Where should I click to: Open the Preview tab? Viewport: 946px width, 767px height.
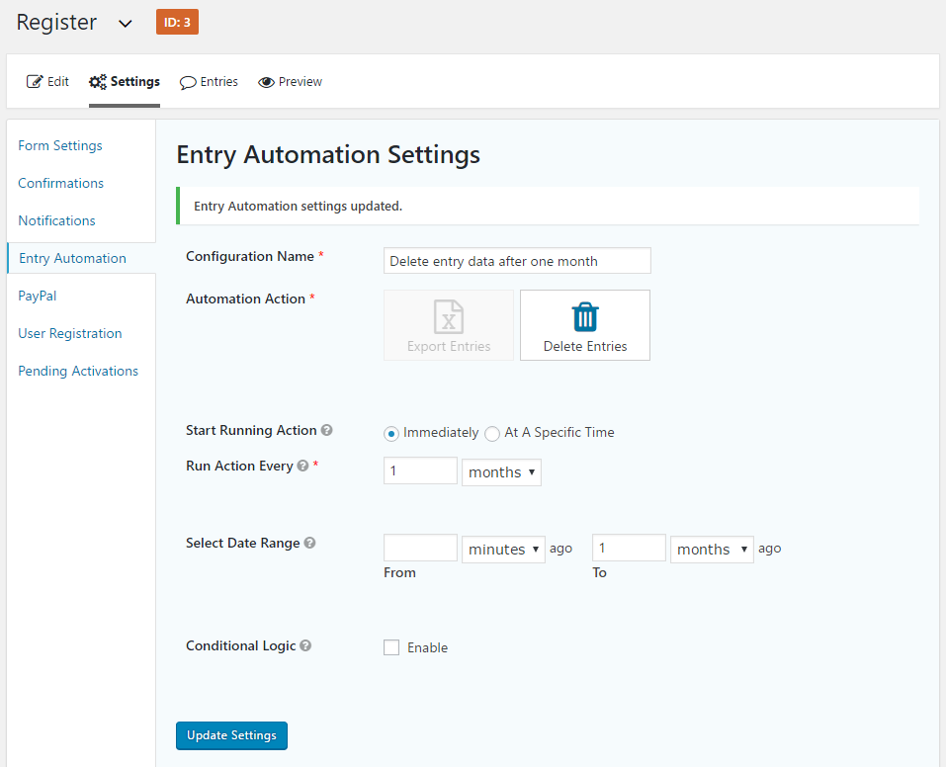coord(291,82)
